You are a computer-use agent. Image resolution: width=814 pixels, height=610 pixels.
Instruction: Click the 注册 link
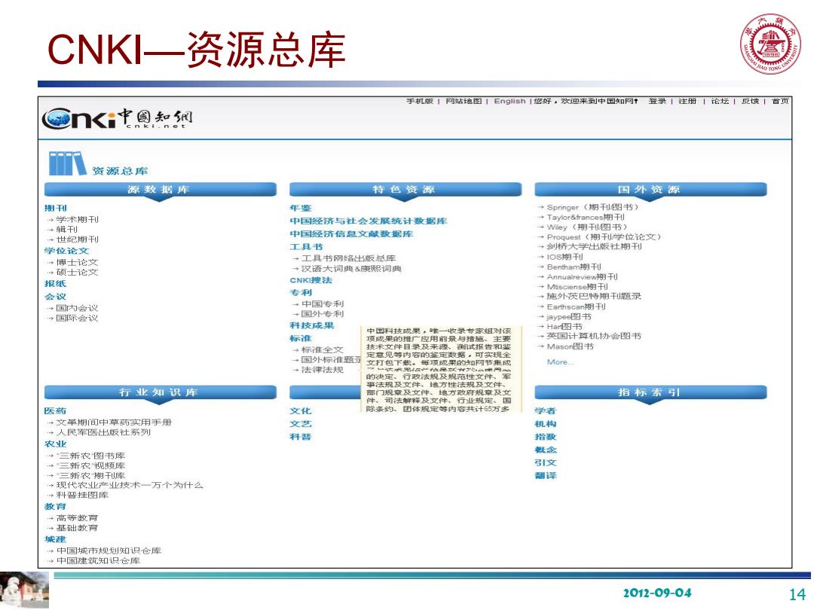point(687,101)
